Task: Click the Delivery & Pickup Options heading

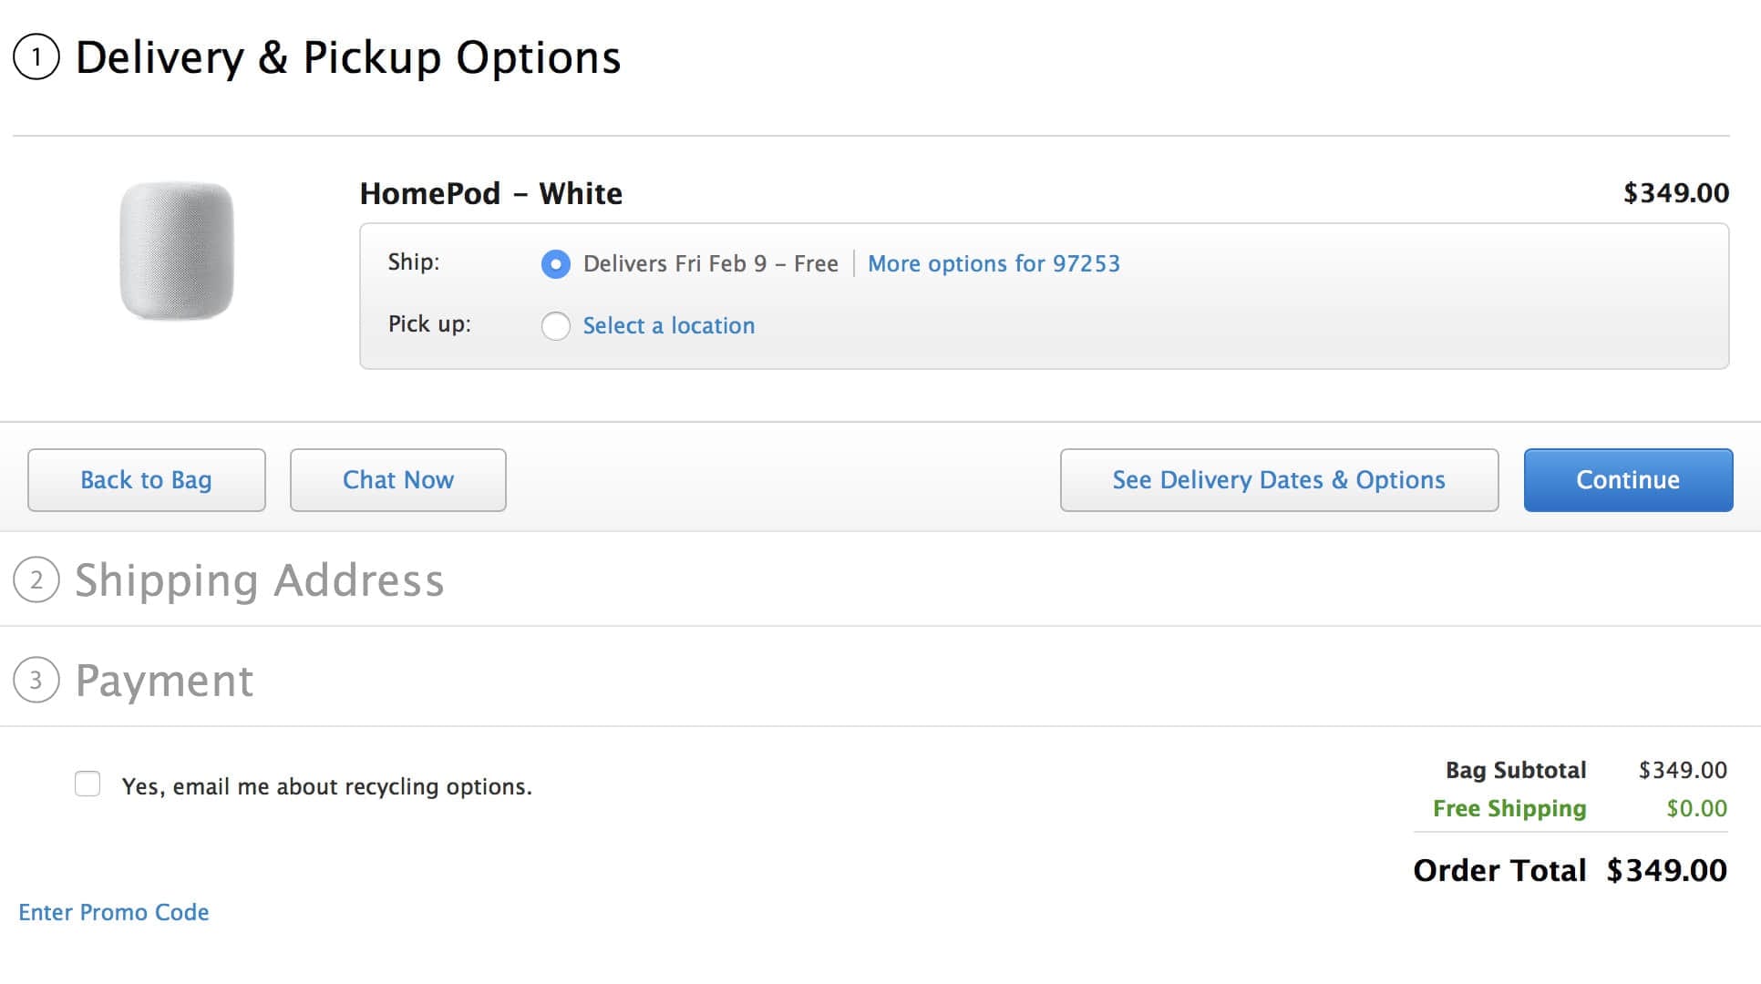Action: coord(347,57)
